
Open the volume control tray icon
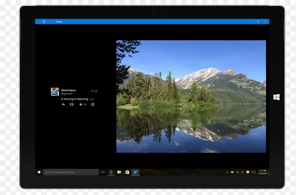[242, 172]
